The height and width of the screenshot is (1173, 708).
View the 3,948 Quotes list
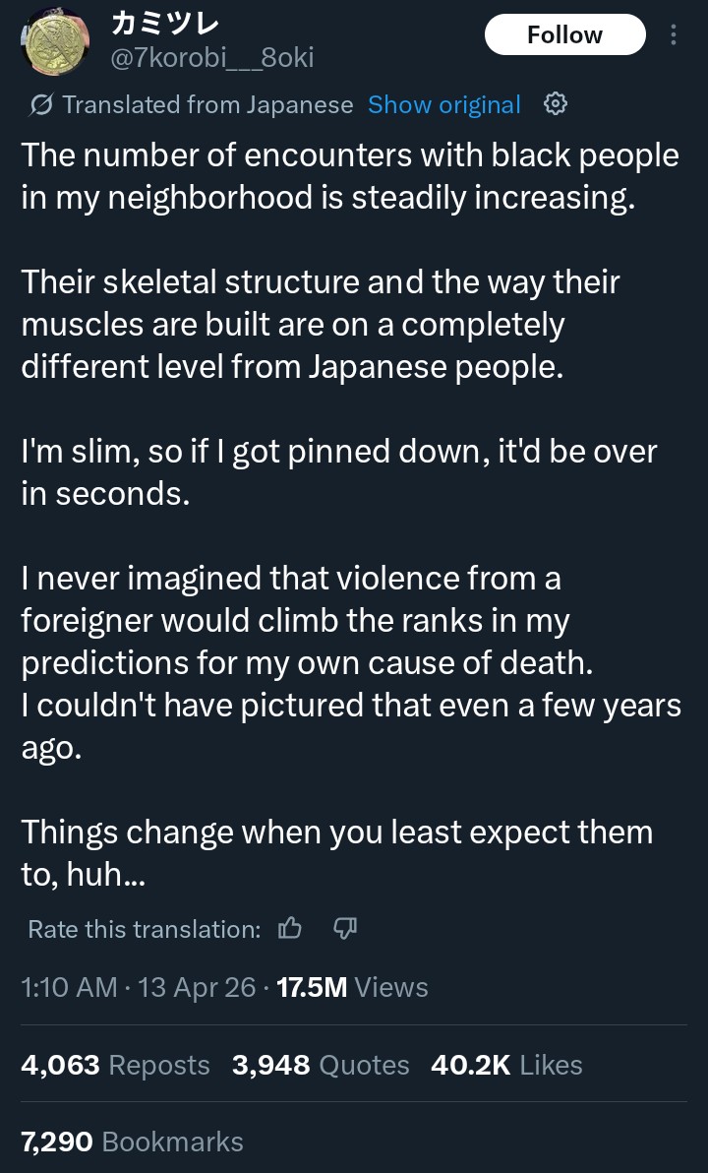[321, 1065]
